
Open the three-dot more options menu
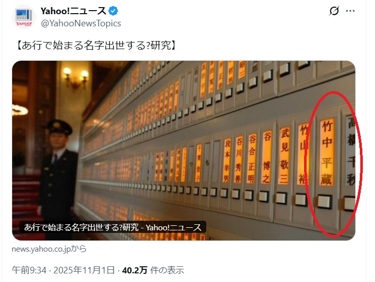pyautogui.click(x=350, y=11)
